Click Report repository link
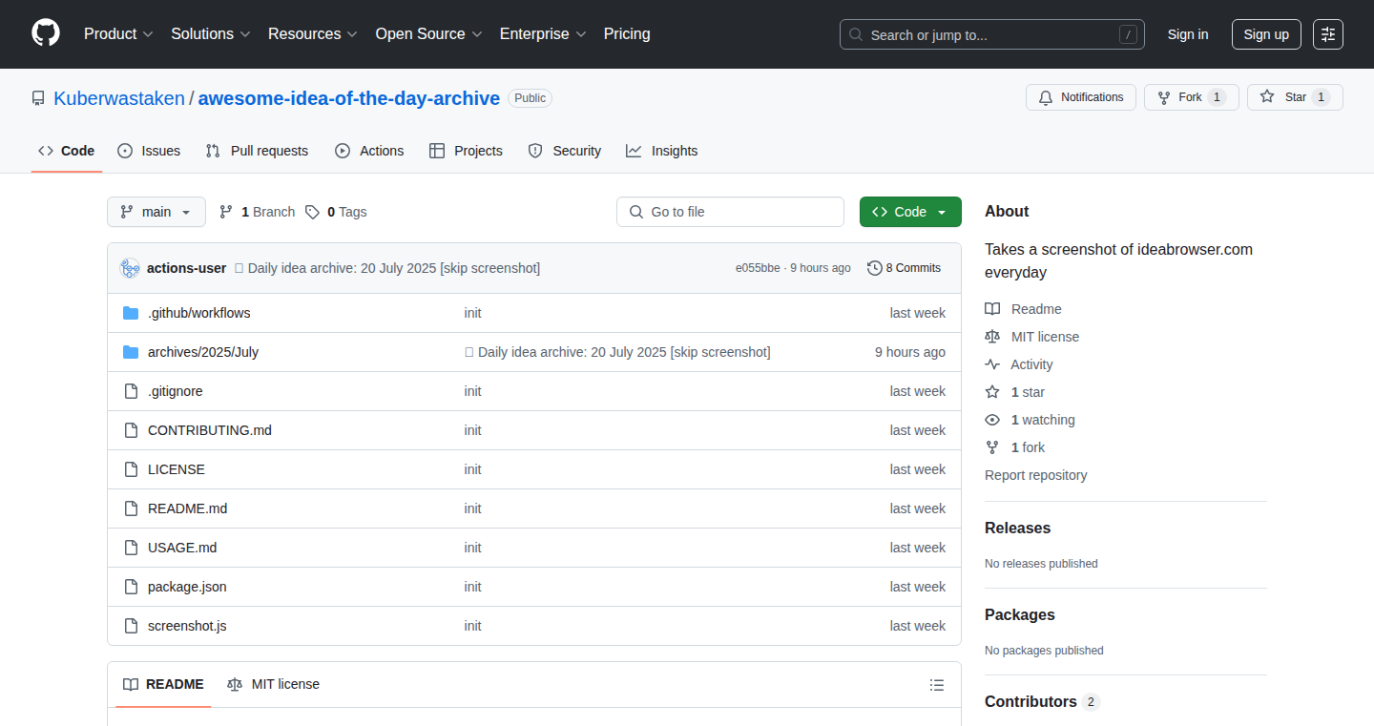 (x=1036, y=475)
